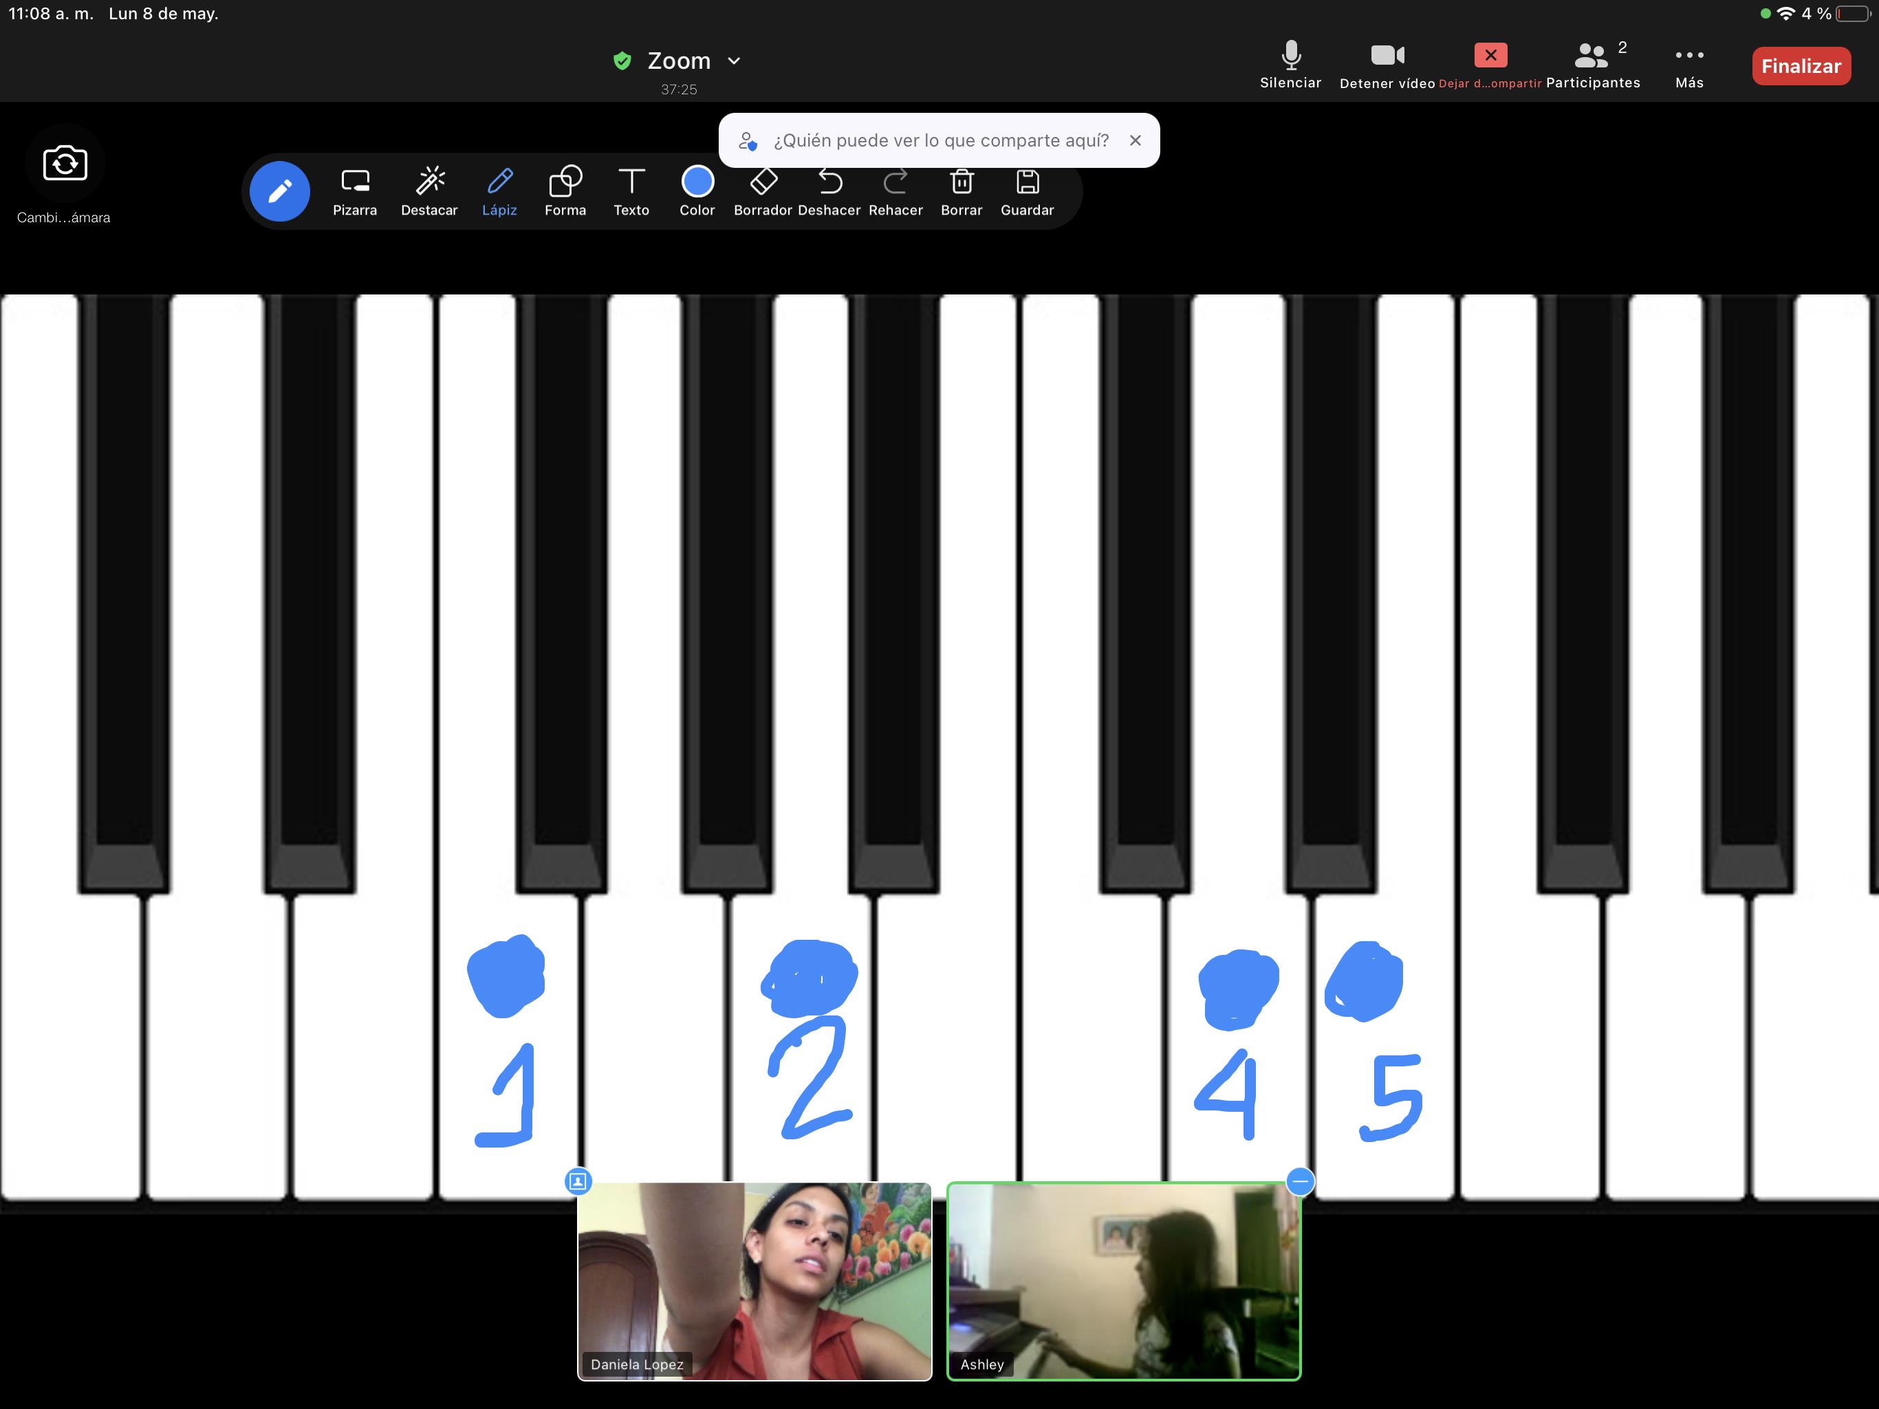The width and height of the screenshot is (1879, 1409).
Task: Minimize the Ashley video thumbnail
Action: 1300,1181
